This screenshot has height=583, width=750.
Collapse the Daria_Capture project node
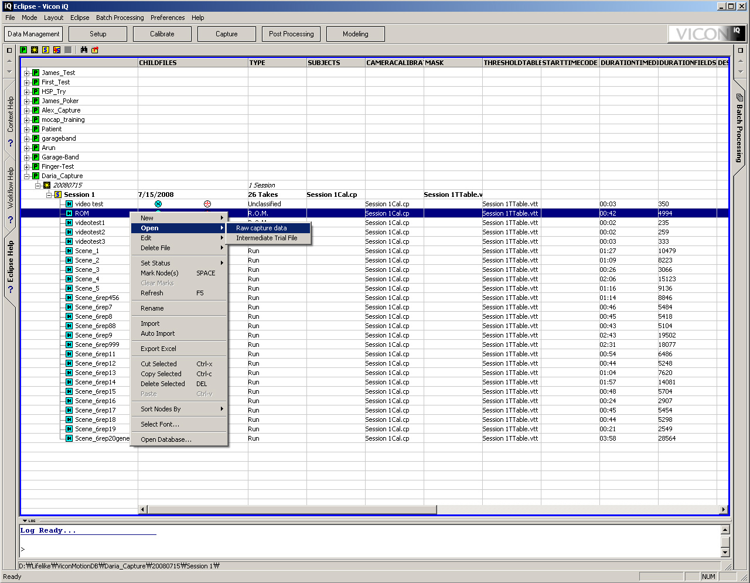coord(26,176)
